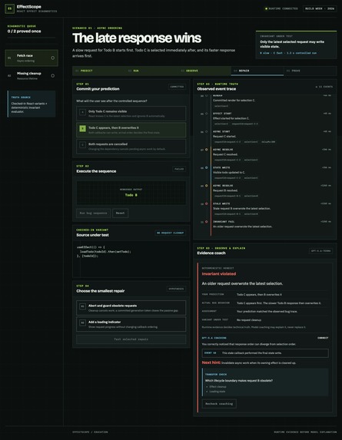Click the useEffect source code block
Viewport: 342px width, 440px height.
tap(131, 259)
